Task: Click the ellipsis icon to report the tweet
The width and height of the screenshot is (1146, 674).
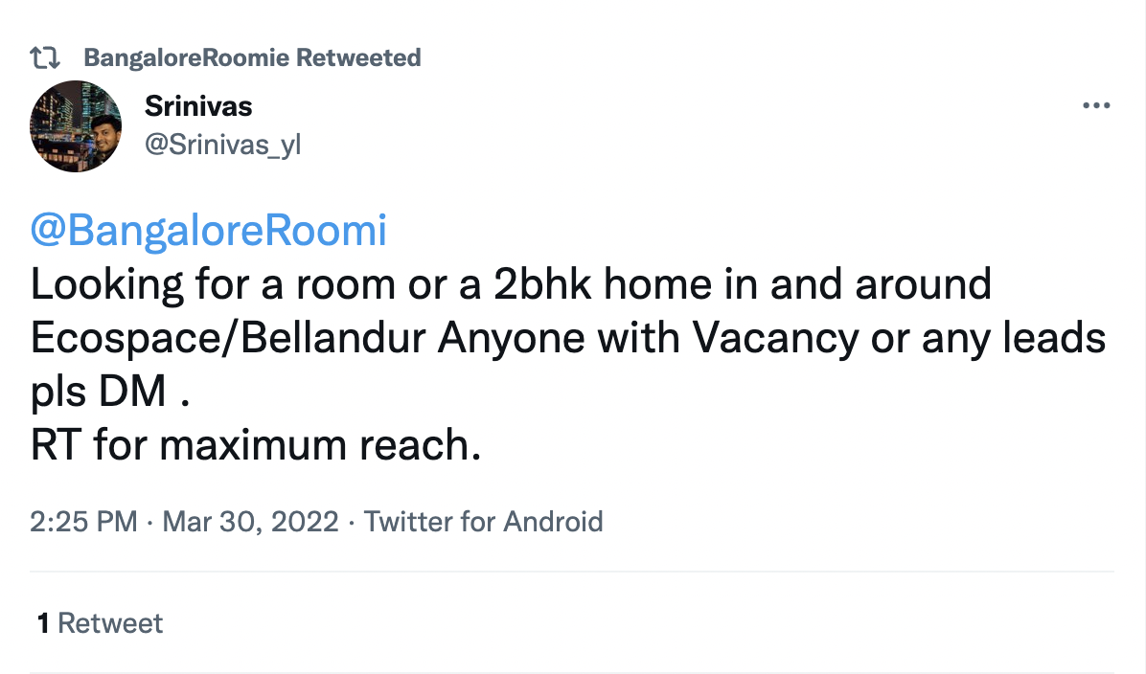Action: pos(1095,105)
